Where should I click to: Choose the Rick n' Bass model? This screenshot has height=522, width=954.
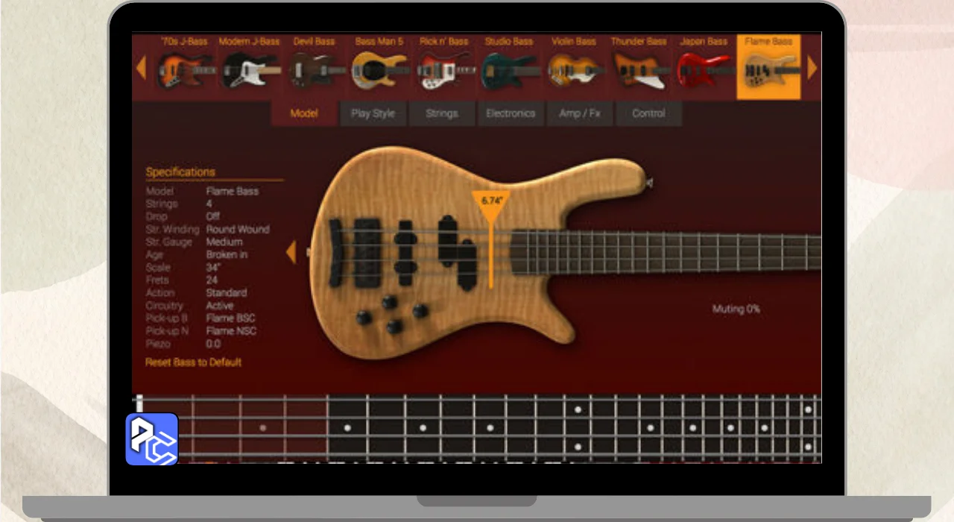tap(443, 66)
